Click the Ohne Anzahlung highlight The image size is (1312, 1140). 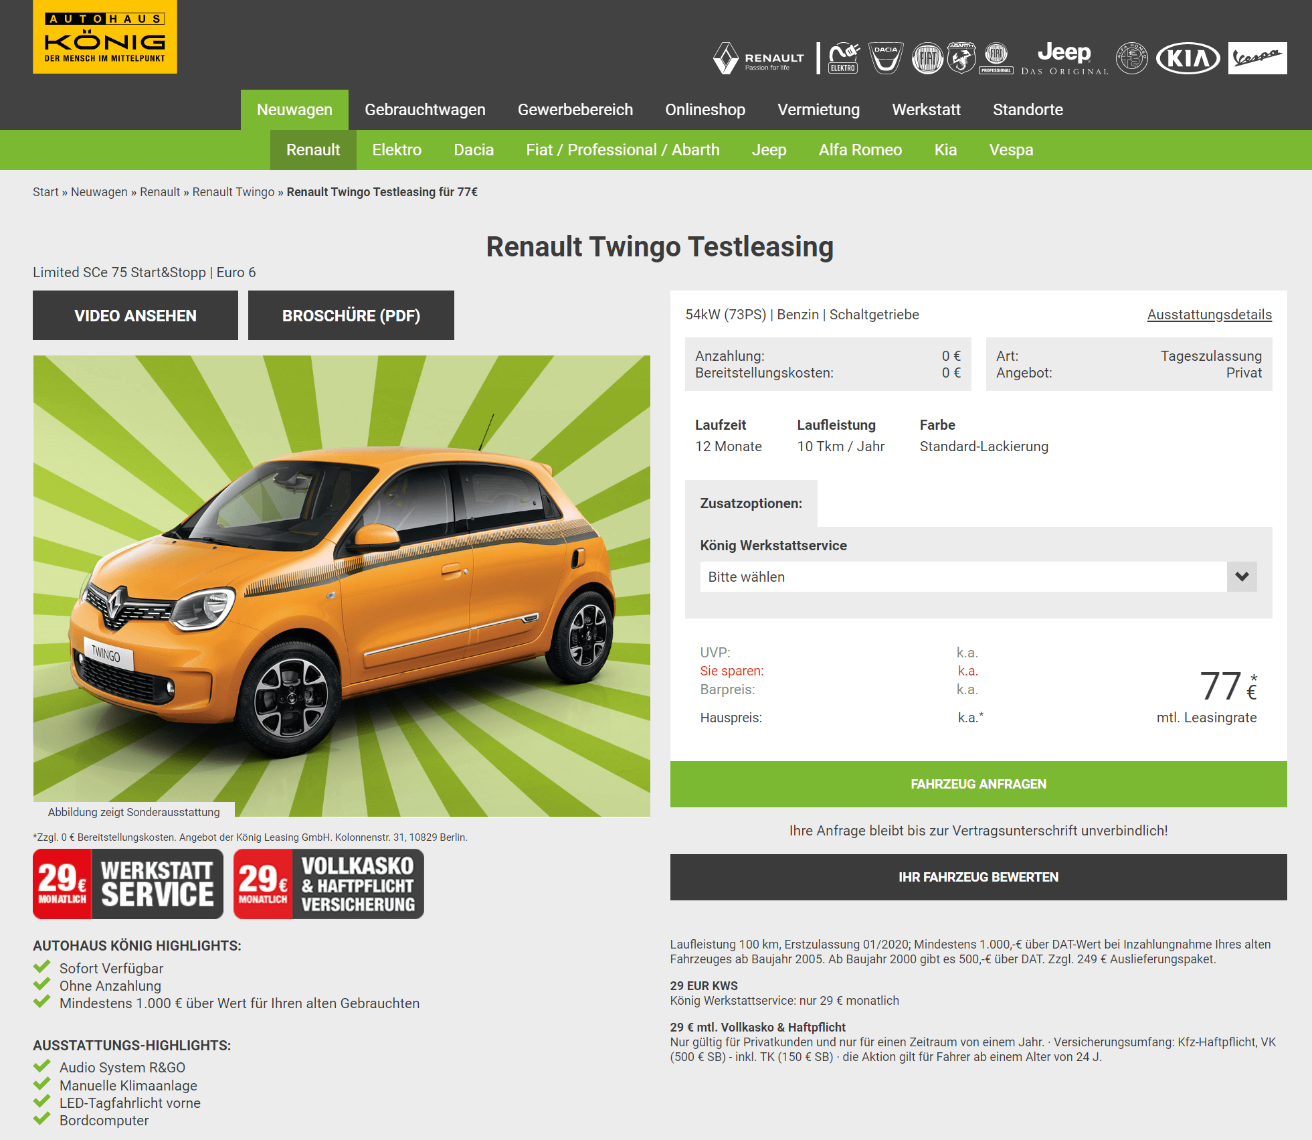click(x=110, y=986)
